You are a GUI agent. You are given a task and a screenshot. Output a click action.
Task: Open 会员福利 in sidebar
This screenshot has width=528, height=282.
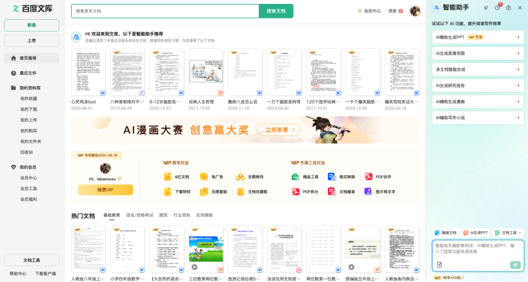point(28,199)
